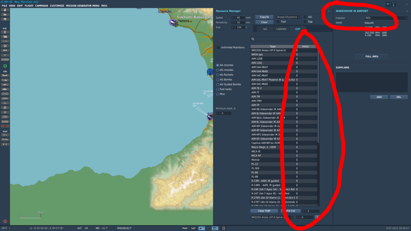Switch to the A/C tab
411x231 pixels.
click(265, 29)
